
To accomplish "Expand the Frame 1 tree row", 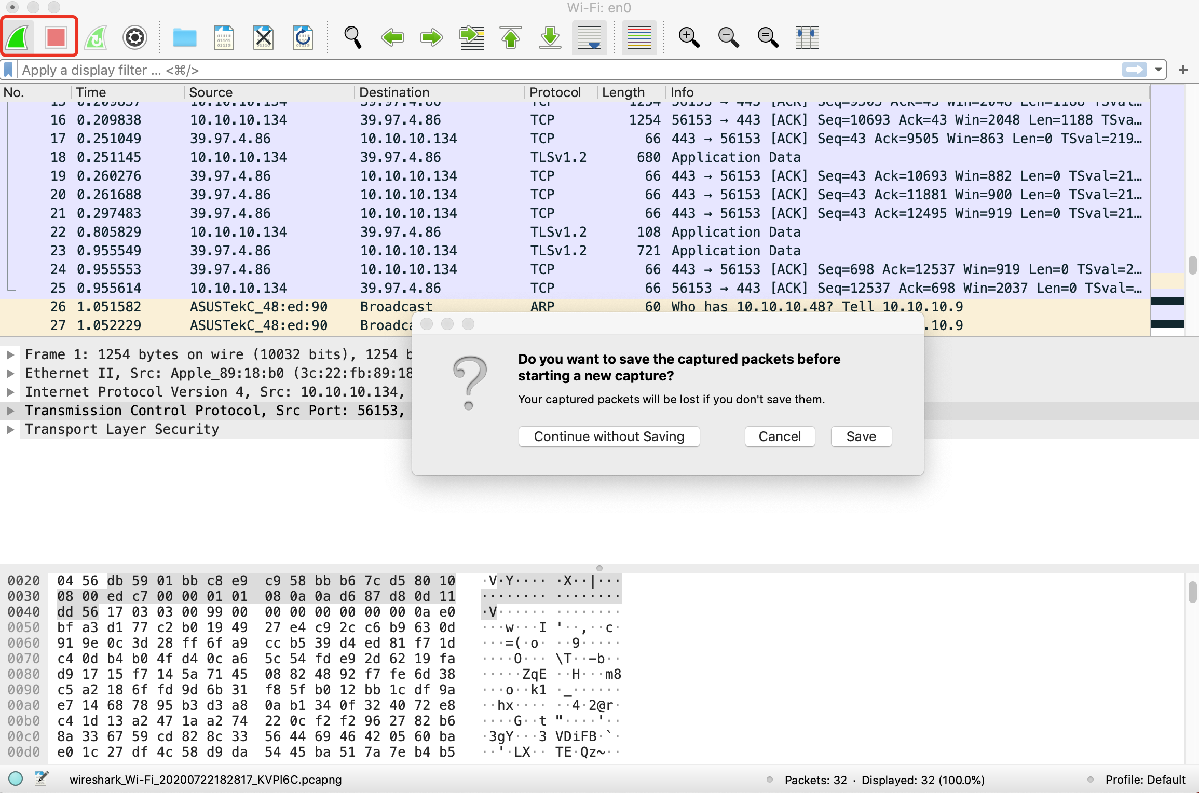I will (10, 354).
